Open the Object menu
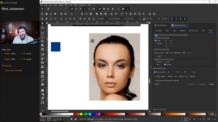 pyautogui.click(x=61, y=5)
